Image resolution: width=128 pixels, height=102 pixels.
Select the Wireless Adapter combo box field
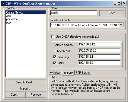[x=87, y=25]
